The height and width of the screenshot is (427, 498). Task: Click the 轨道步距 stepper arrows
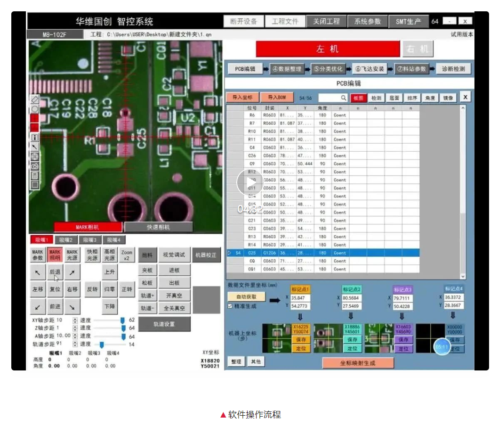coord(75,344)
